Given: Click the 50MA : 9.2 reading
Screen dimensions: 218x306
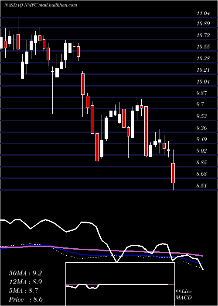Looking at the screenshot, I should tap(25, 273).
